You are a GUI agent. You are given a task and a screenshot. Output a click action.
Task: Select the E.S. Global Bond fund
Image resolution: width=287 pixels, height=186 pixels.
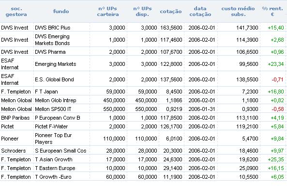tap(54, 79)
